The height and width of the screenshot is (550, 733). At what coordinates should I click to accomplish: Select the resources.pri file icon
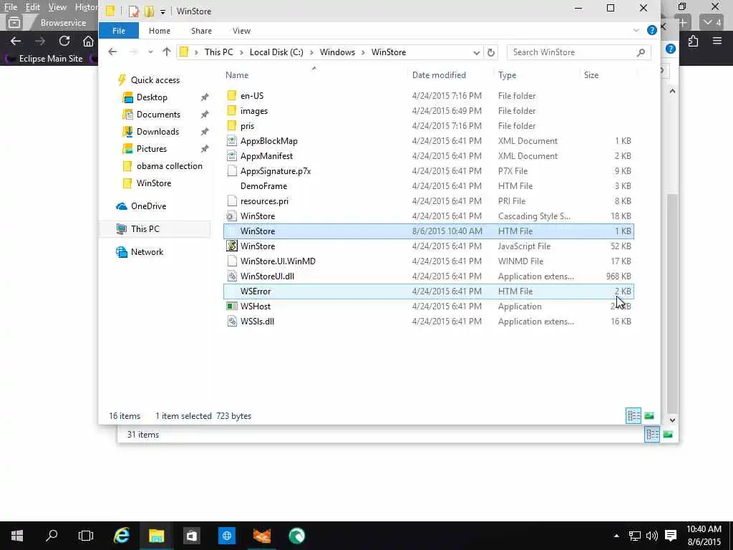coord(232,201)
